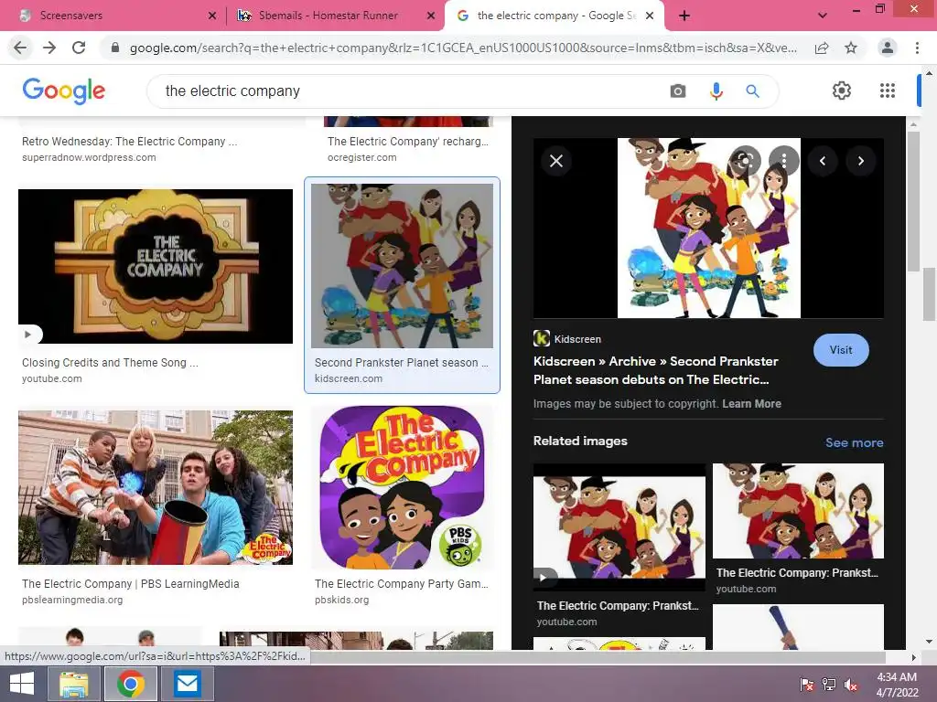Share this page from address bar
This screenshot has width=937, height=702.
(x=822, y=48)
